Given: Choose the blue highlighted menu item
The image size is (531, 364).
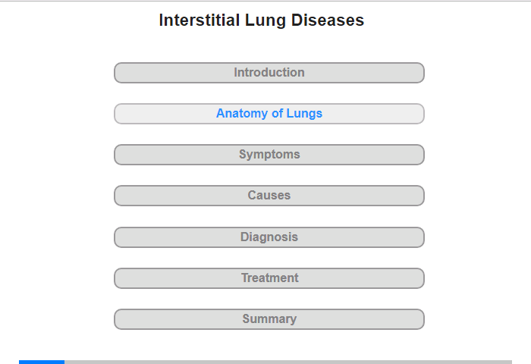Looking at the screenshot, I should (x=269, y=114).
